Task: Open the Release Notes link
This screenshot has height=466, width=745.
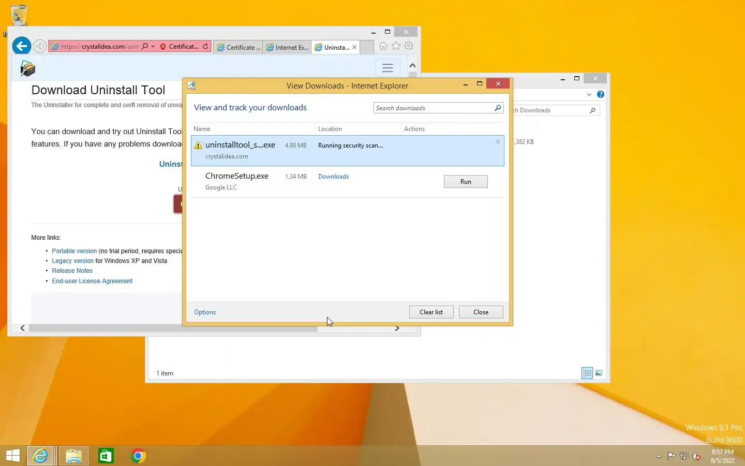Action: click(72, 271)
